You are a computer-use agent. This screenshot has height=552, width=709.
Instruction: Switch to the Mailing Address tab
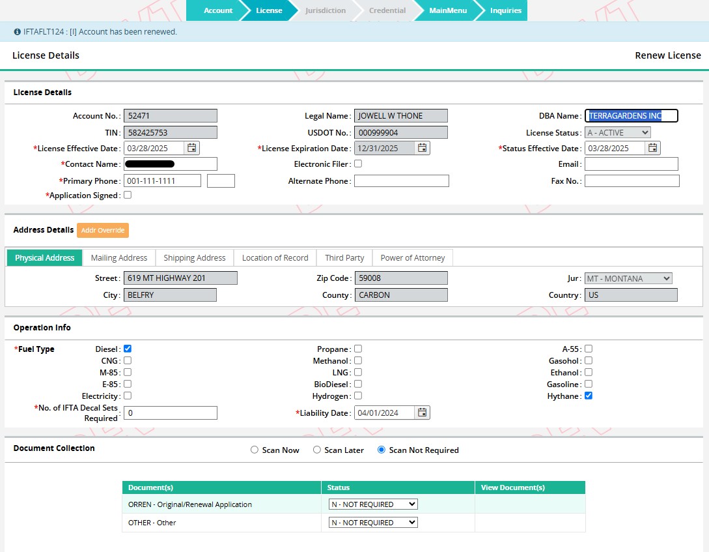[x=119, y=258]
